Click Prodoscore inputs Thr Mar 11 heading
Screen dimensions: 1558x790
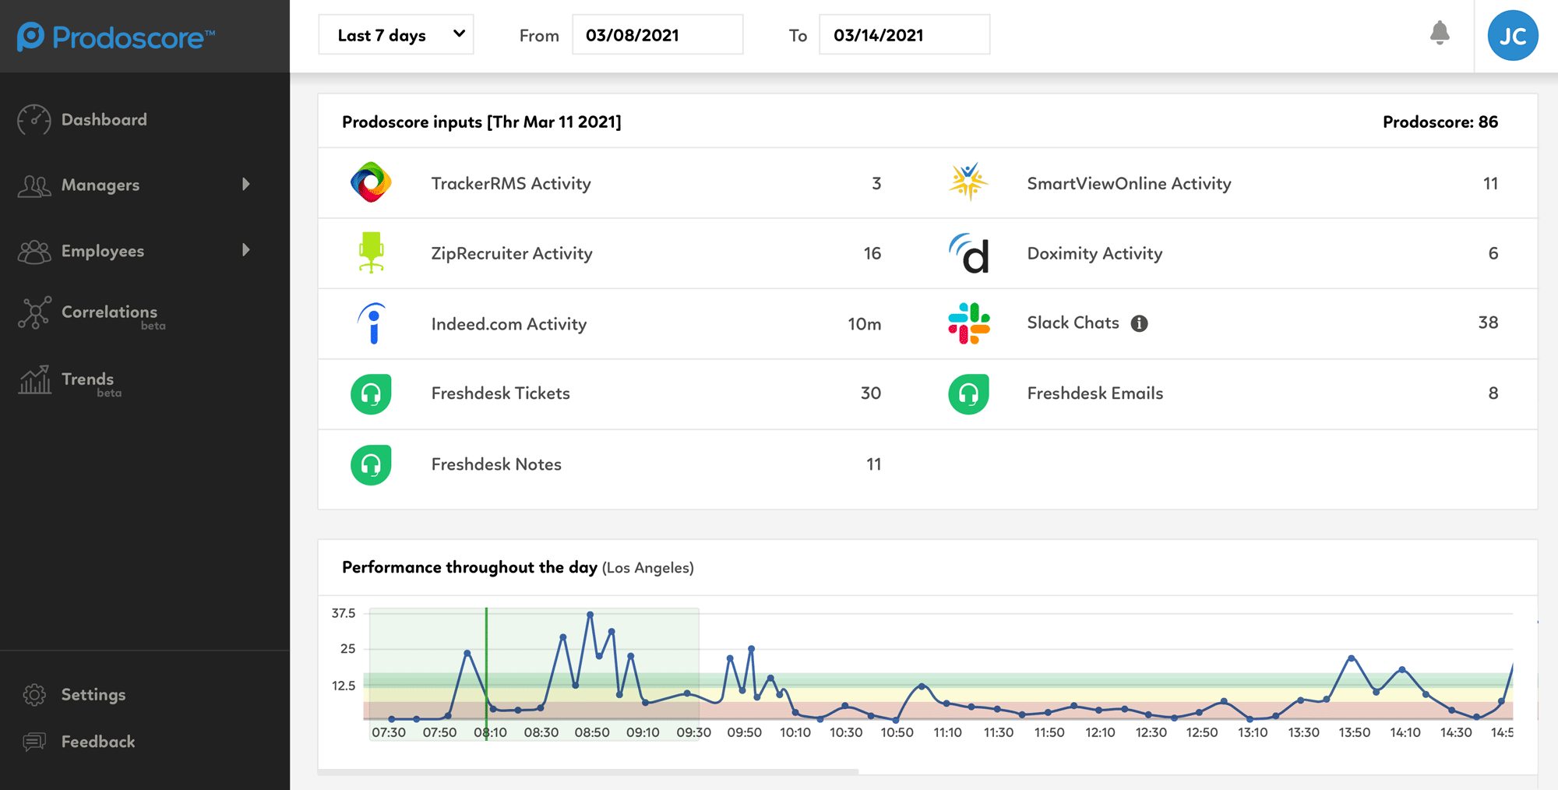click(481, 122)
